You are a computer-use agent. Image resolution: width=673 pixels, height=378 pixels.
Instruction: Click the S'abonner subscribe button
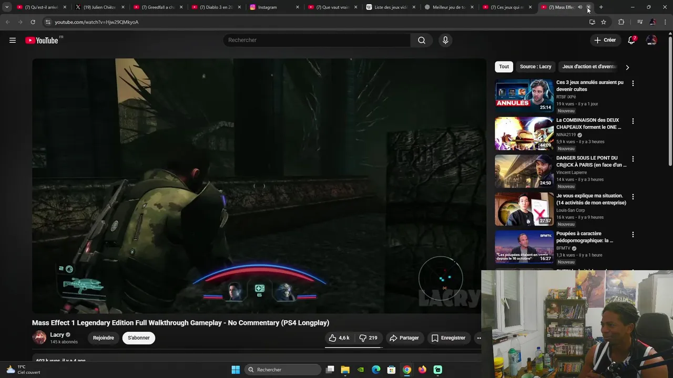pyautogui.click(x=139, y=338)
